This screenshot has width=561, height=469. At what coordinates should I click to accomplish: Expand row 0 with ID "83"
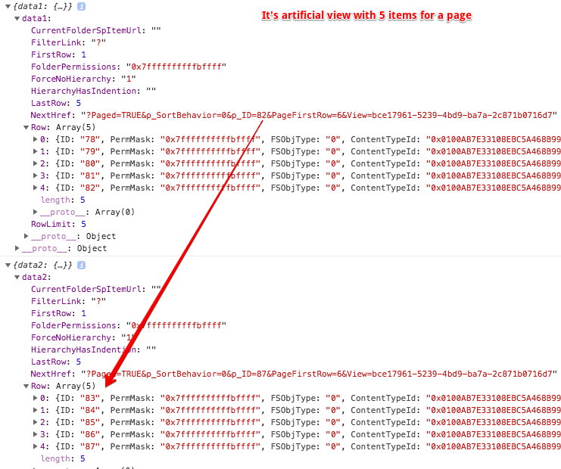pyautogui.click(x=35, y=398)
